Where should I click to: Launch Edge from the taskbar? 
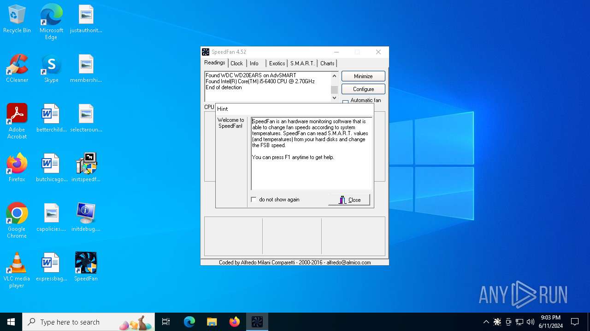189,322
